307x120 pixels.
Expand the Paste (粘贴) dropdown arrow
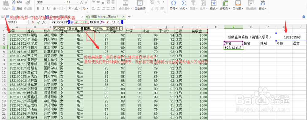pyautogui.click(x=10, y=9)
